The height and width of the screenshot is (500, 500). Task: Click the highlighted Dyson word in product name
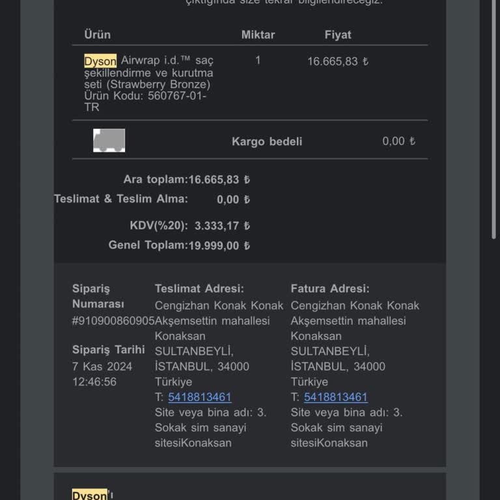coord(100,61)
